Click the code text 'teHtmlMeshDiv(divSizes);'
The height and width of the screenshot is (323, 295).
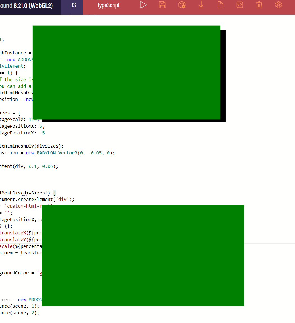point(32,146)
